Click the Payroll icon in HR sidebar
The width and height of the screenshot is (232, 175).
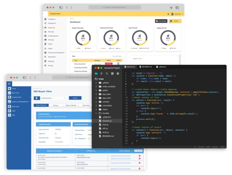(x=45, y=44)
